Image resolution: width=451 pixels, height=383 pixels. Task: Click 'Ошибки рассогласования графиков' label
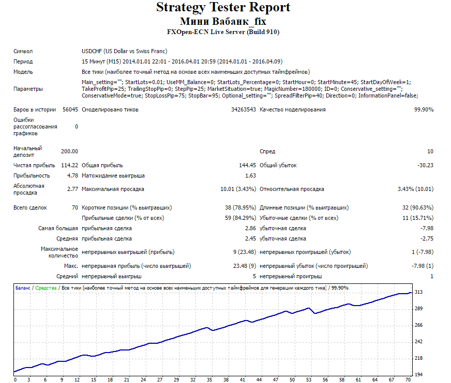tap(35, 126)
